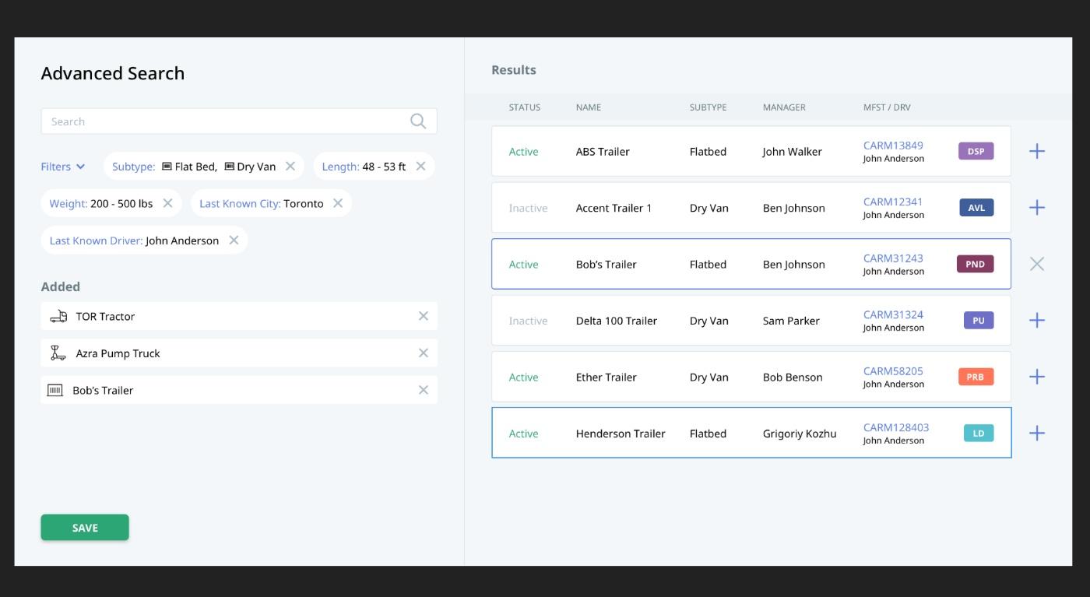
Task: Remove Azra Pump Truck from Added list
Action: tap(424, 353)
